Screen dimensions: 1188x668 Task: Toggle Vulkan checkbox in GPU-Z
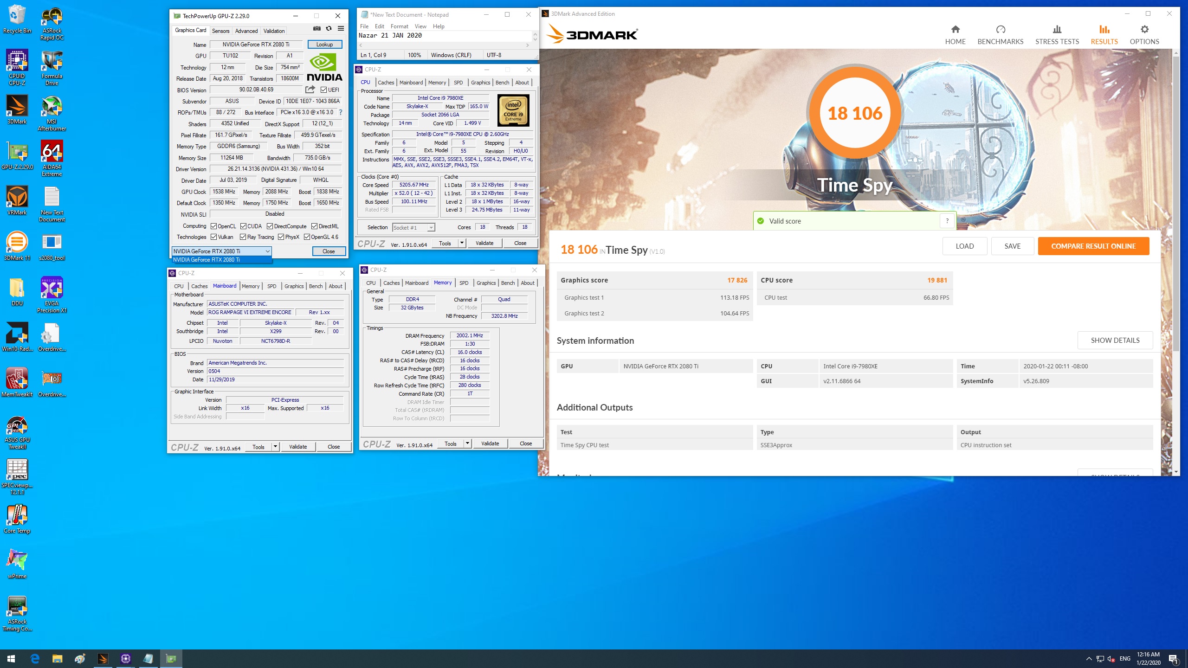pyautogui.click(x=213, y=237)
